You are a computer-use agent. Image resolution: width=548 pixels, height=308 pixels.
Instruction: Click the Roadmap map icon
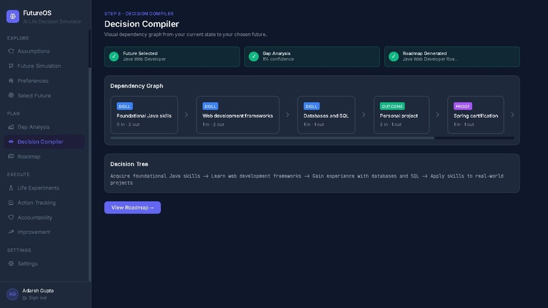(x=11, y=156)
